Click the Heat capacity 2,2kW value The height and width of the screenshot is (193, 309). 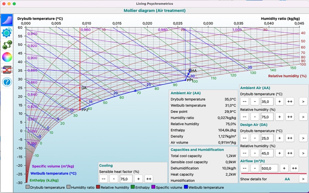(231, 174)
